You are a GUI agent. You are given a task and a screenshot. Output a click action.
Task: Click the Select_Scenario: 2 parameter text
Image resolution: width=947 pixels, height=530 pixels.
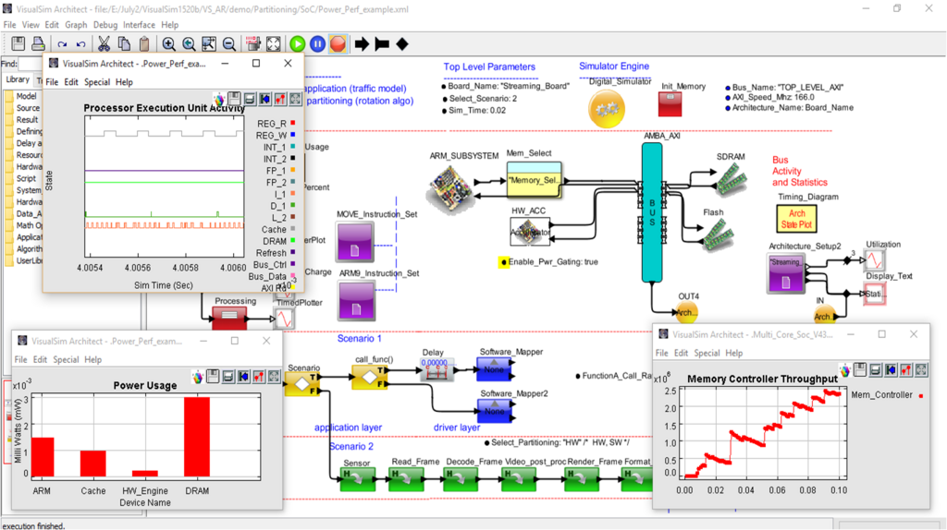pos(483,98)
